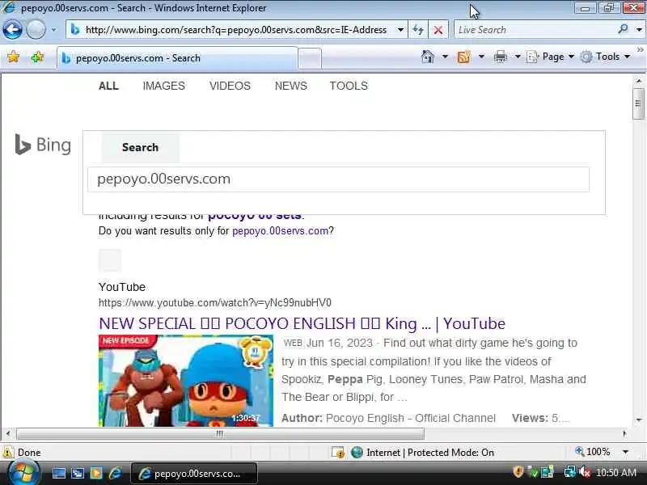This screenshot has height=485, width=647.
Task: Click the red Stop loading icon
Action: [x=438, y=30]
